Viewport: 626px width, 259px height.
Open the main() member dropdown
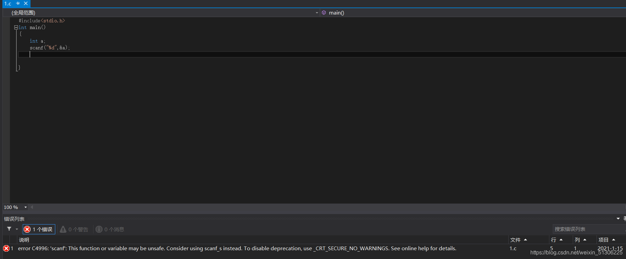point(473,13)
